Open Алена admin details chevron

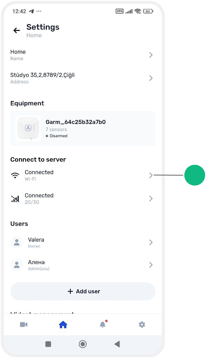click(151, 265)
